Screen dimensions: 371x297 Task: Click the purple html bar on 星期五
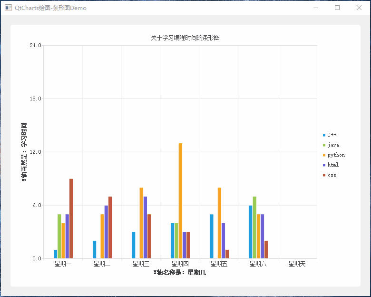click(224, 241)
